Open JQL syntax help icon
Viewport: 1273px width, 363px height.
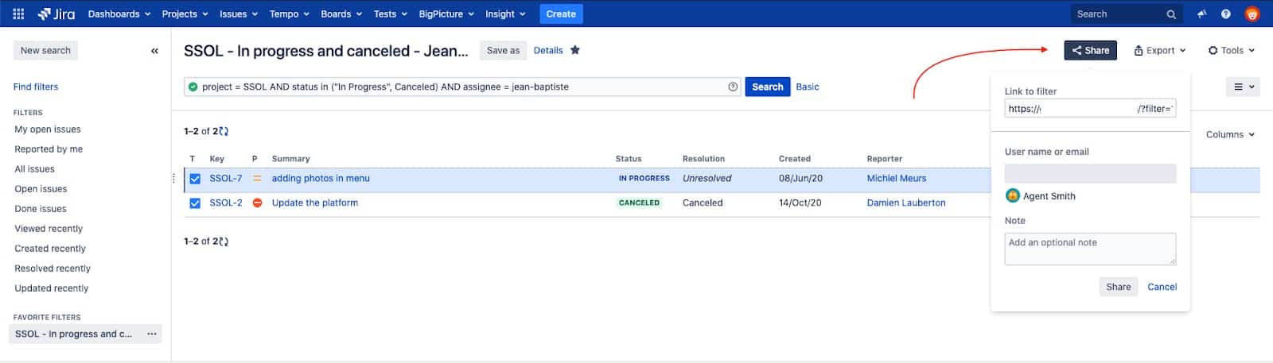click(733, 87)
